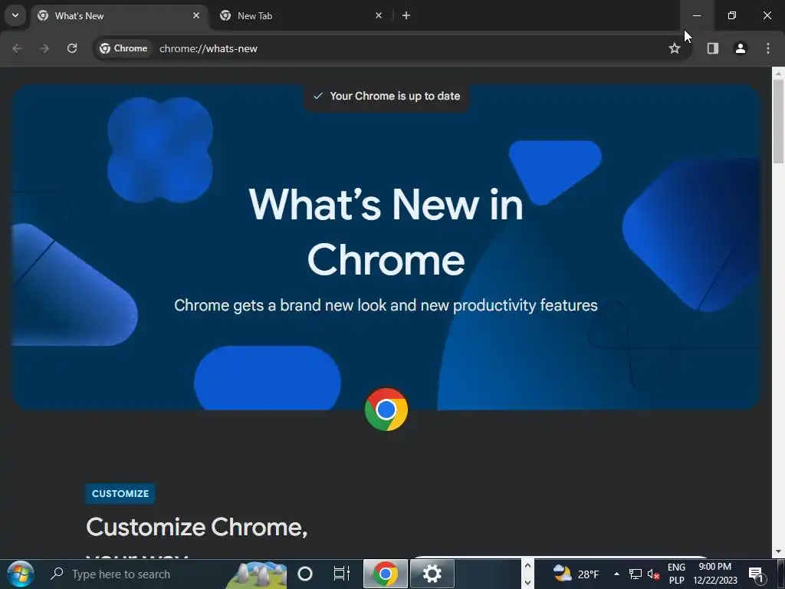This screenshot has height=589, width=785.
Task: Click the taskbar toolbar up arrow
Action: (527, 567)
